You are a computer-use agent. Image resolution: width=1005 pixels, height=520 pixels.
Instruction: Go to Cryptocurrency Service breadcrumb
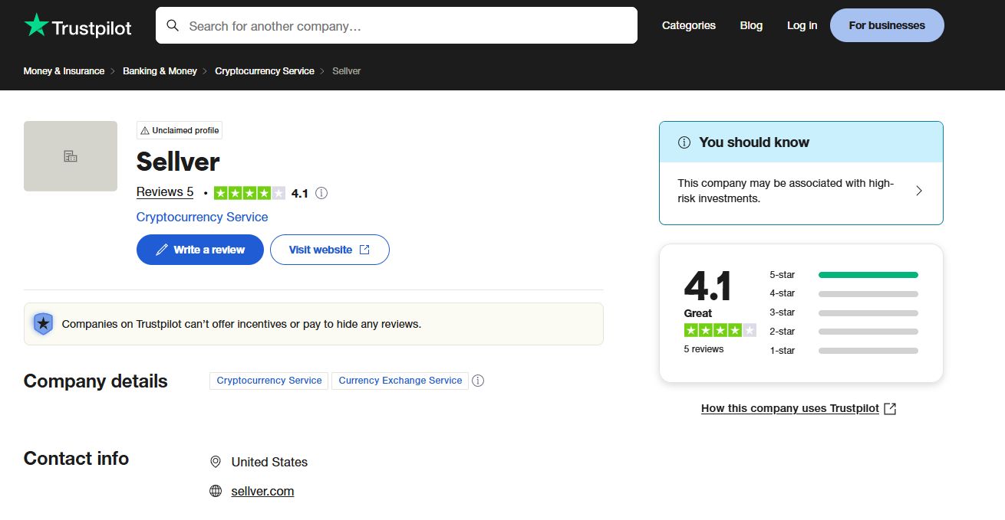point(265,71)
